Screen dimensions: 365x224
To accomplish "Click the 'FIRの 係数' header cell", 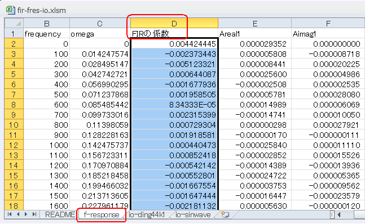I will click(174, 34).
